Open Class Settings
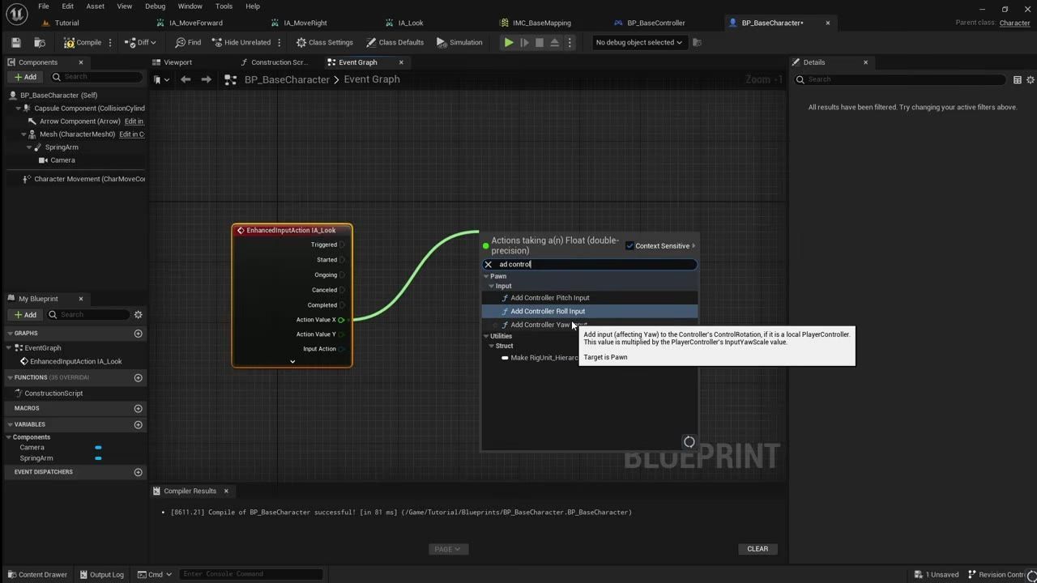The image size is (1037, 583). [324, 42]
